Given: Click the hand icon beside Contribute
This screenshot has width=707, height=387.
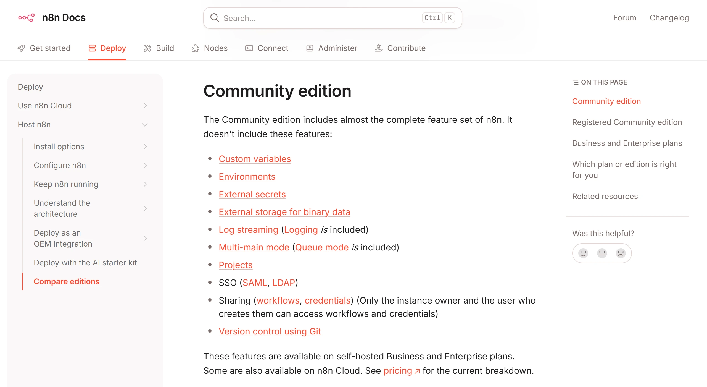Looking at the screenshot, I should coord(379,48).
